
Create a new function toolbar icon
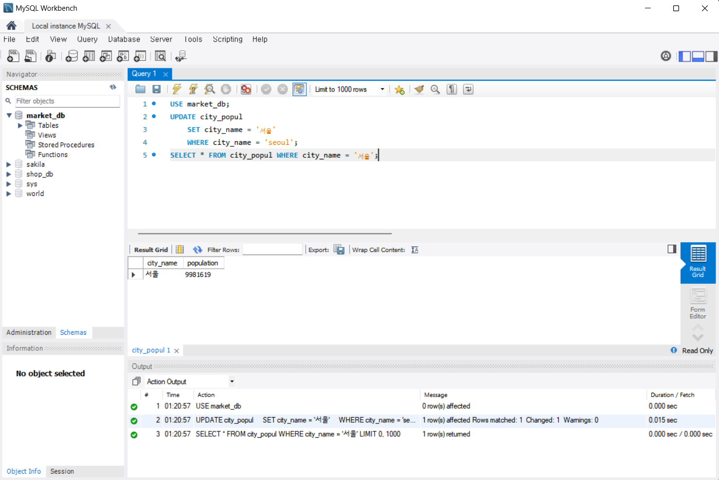click(x=140, y=56)
